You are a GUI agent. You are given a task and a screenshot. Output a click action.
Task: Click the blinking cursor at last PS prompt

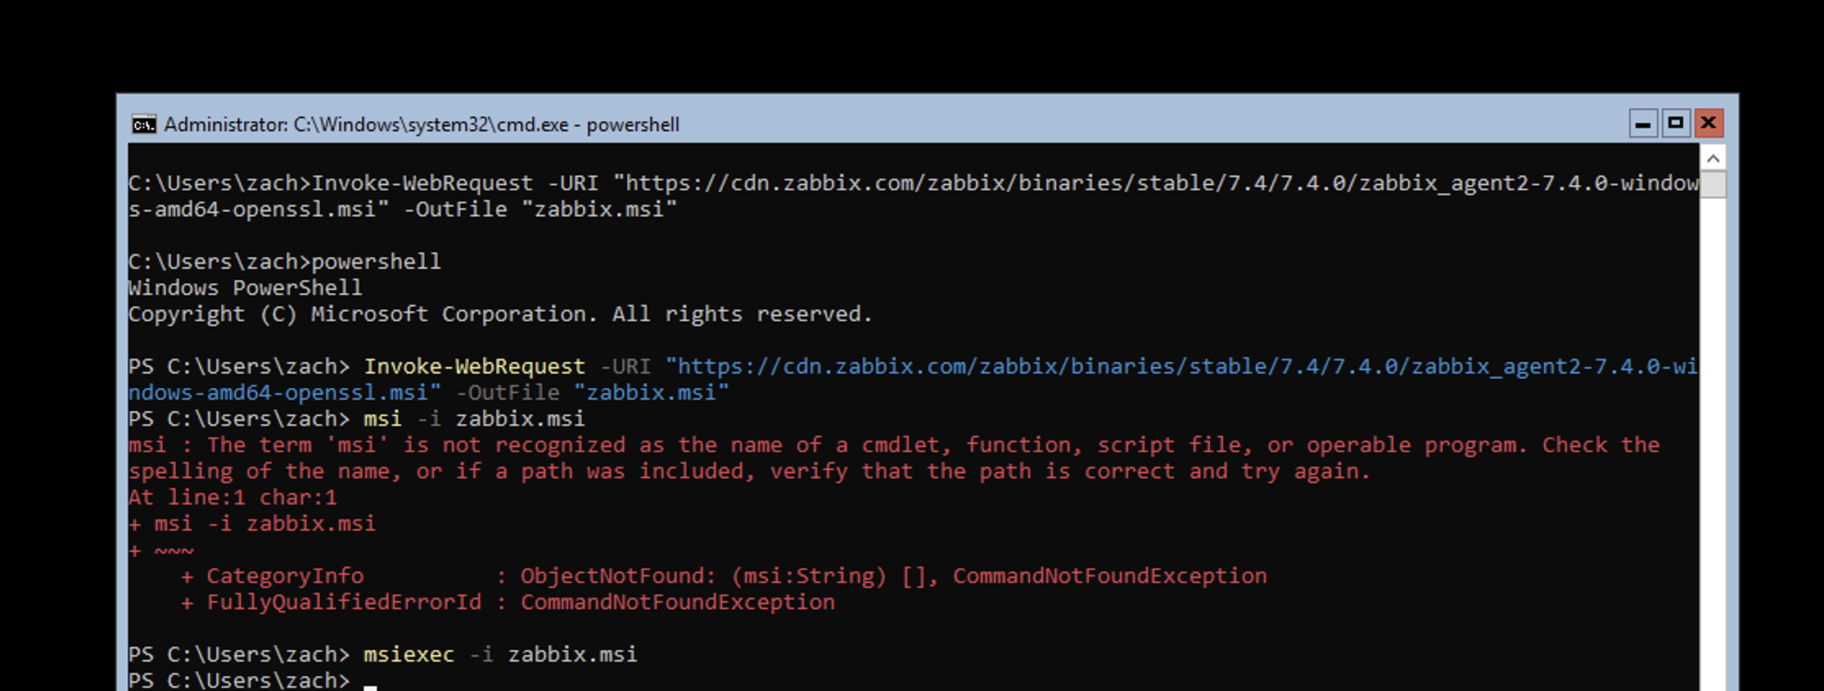pos(370,687)
